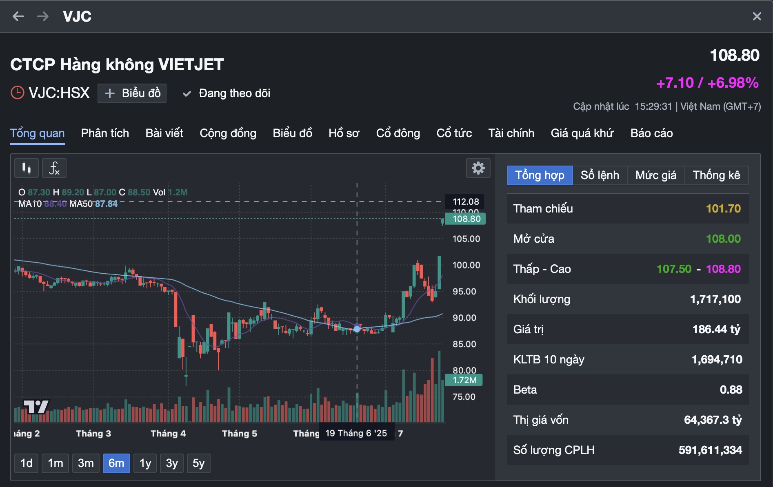Click the forward arrow icon
The image size is (773, 487).
tap(43, 16)
